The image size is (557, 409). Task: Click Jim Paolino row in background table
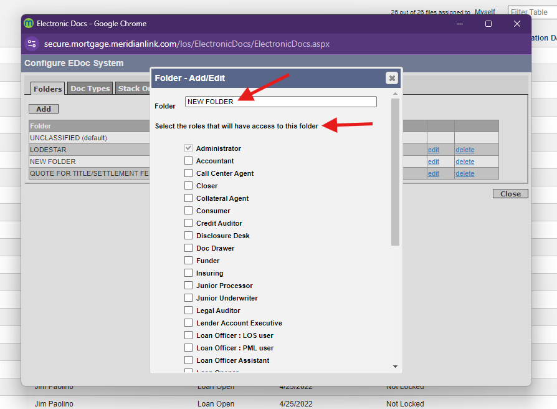[54, 403]
